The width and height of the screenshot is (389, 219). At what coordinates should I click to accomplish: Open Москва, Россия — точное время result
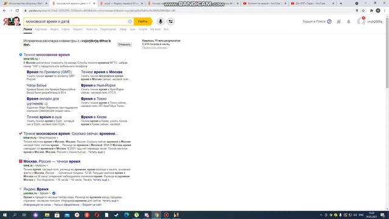[x=52, y=161]
